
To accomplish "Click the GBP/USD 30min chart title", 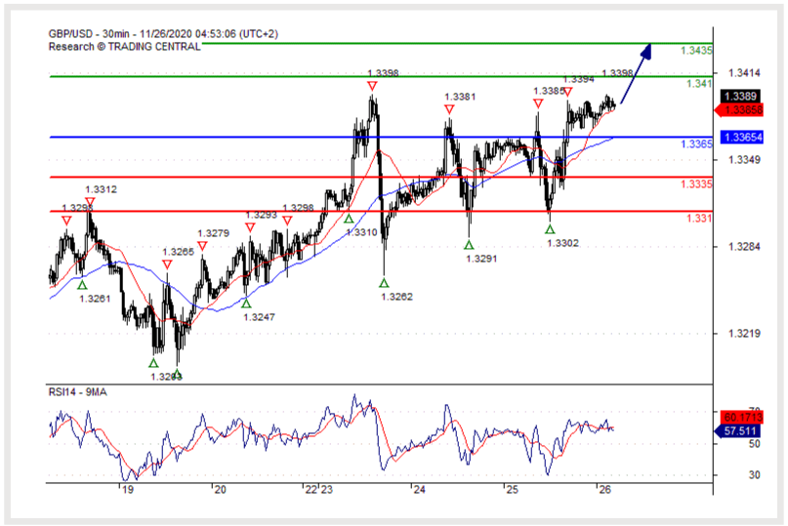I will (163, 33).
